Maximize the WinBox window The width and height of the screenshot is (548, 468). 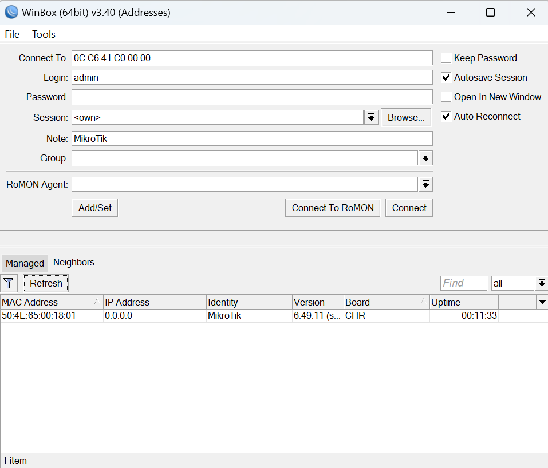click(x=490, y=12)
